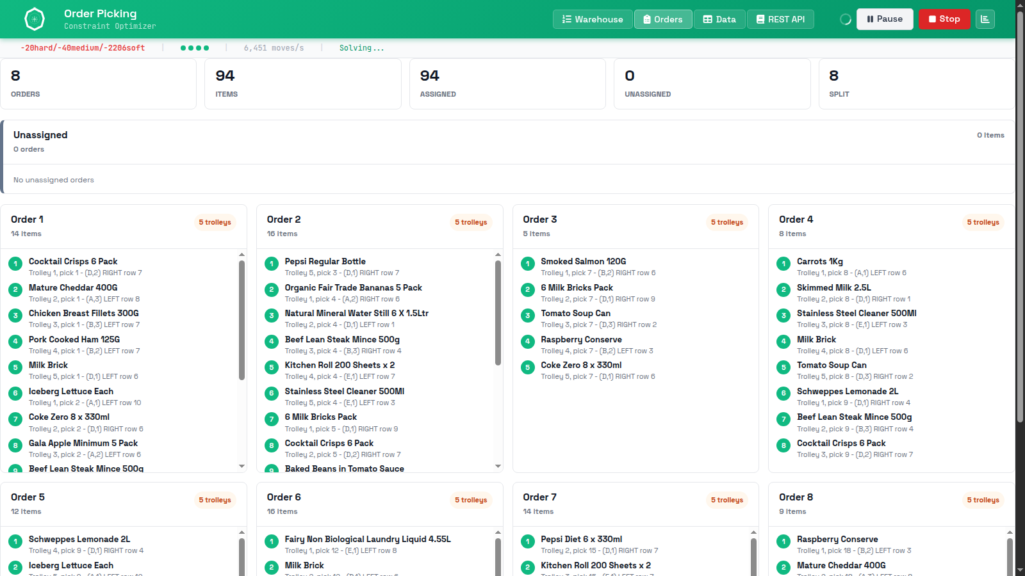Click step 6 badge beside Schweppes Lemonade 2L in Order 4
This screenshot has width=1025, height=576.
783,394
